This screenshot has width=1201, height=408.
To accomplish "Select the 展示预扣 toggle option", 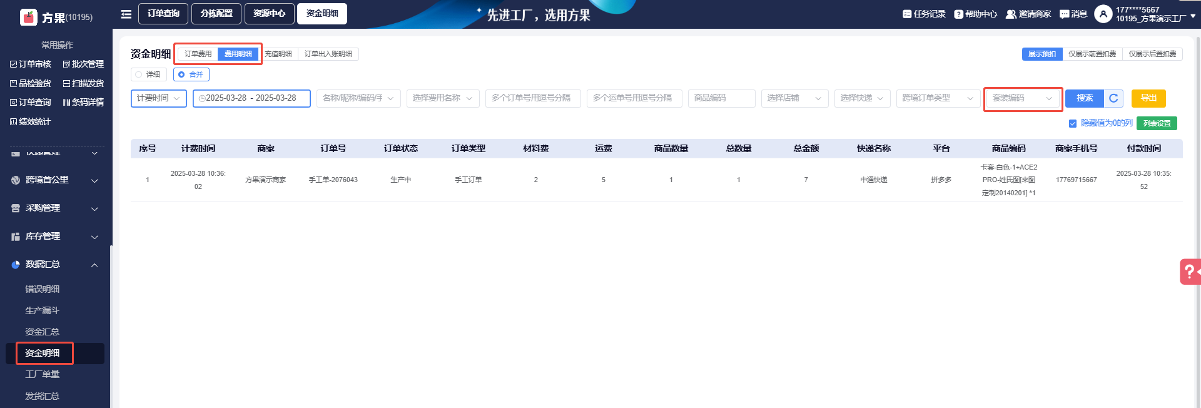I will point(1042,54).
